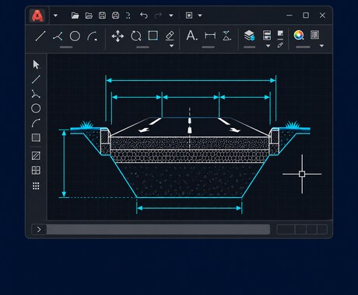Select the Text tool labeled A
The height and width of the screenshot is (295, 358).
191,36
